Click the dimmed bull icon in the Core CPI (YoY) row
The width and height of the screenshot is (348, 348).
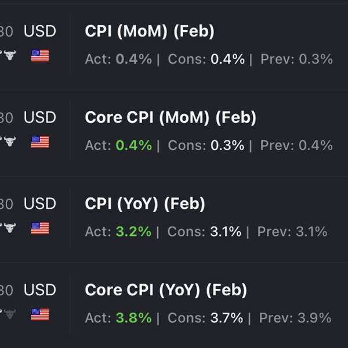[x=10, y=314]
